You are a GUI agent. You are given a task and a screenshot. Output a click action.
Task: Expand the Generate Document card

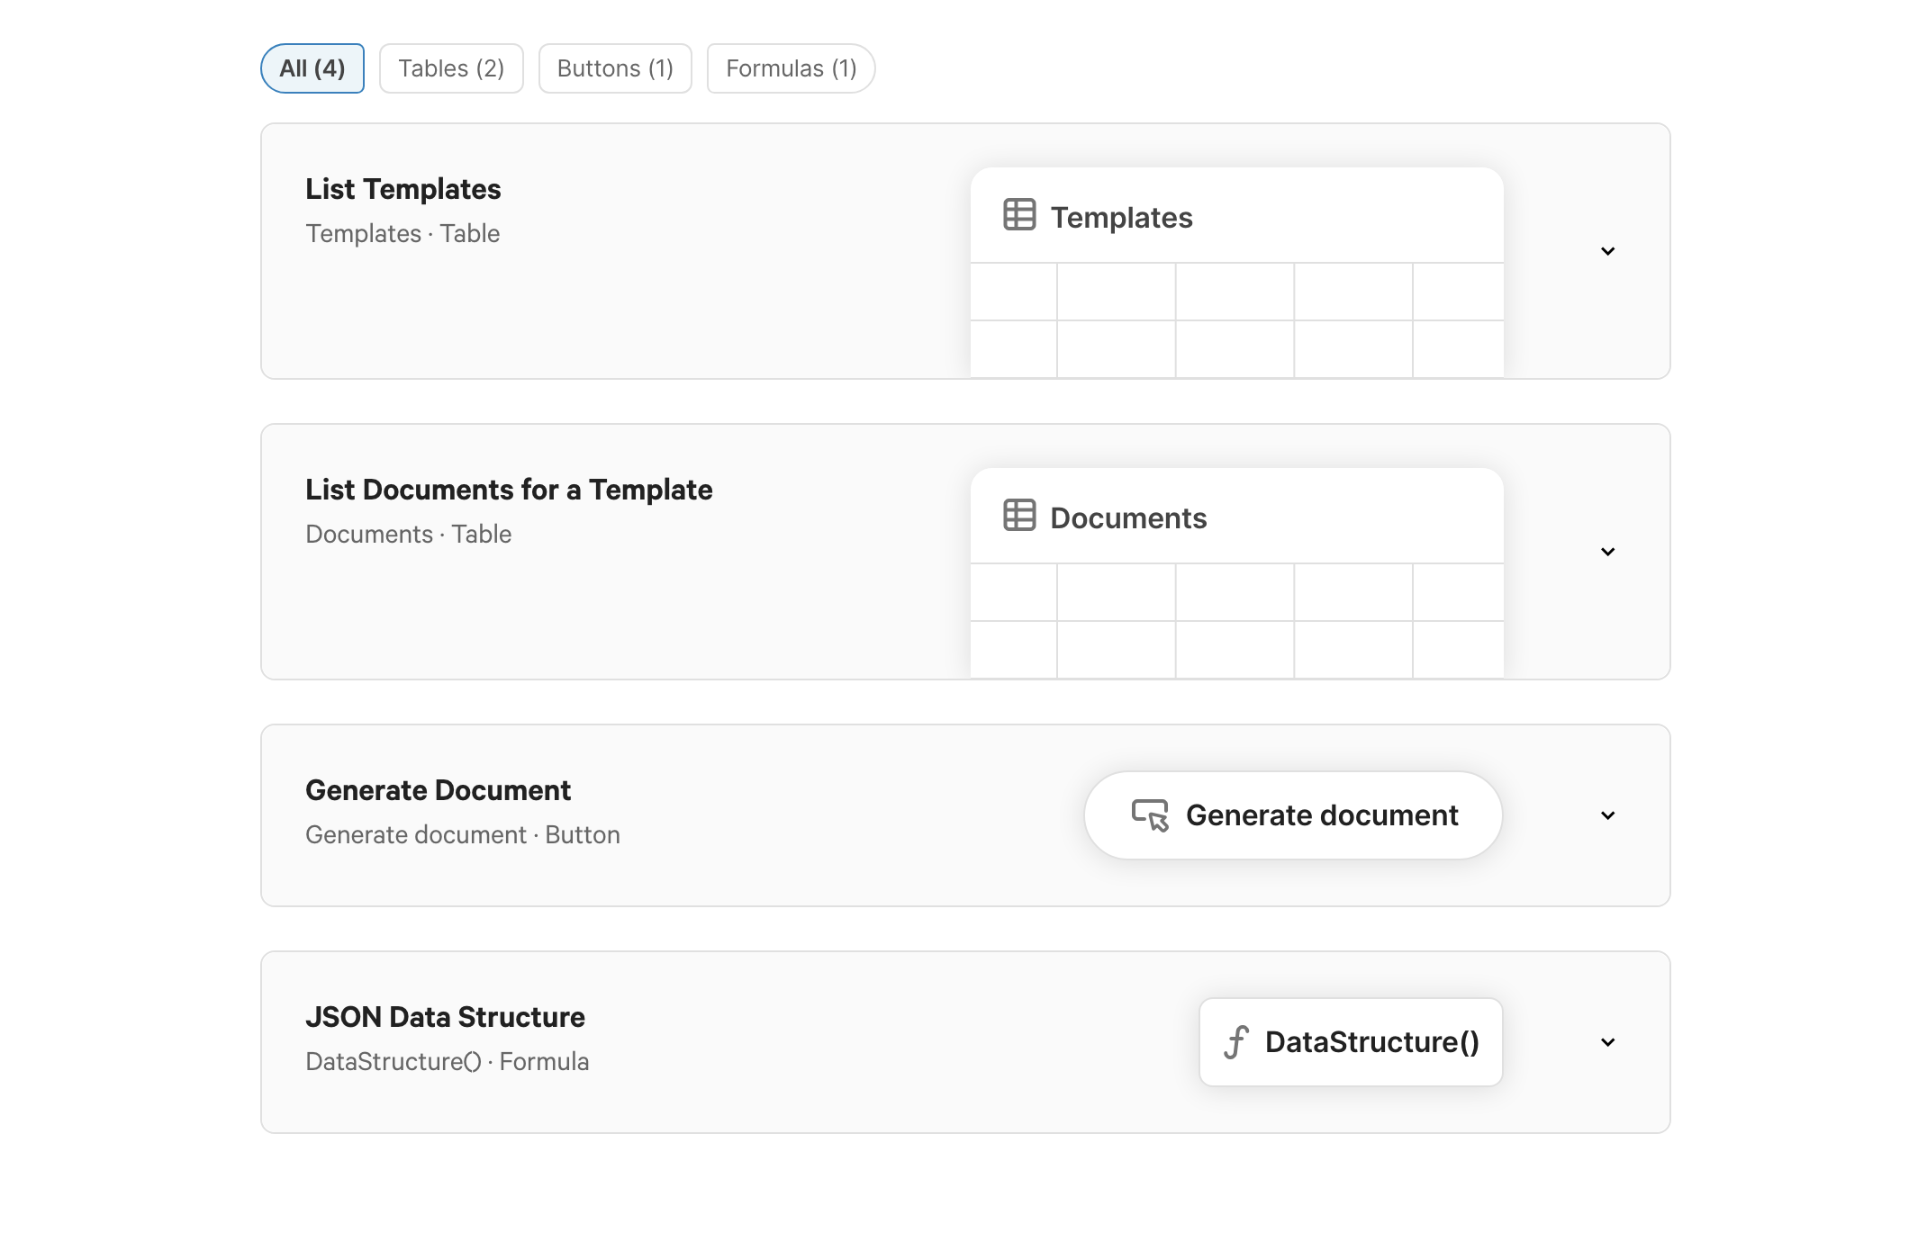coord(1608,815)
